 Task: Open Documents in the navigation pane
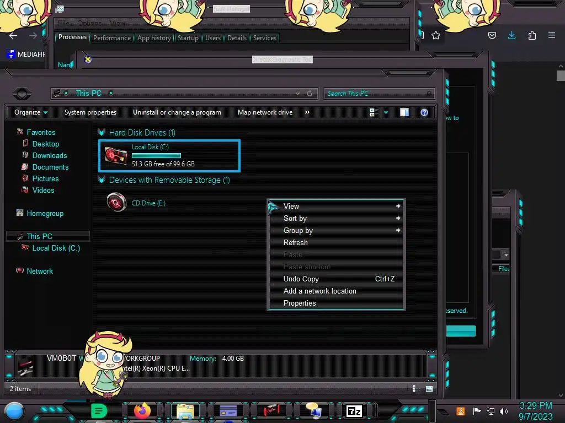(50, 167)
